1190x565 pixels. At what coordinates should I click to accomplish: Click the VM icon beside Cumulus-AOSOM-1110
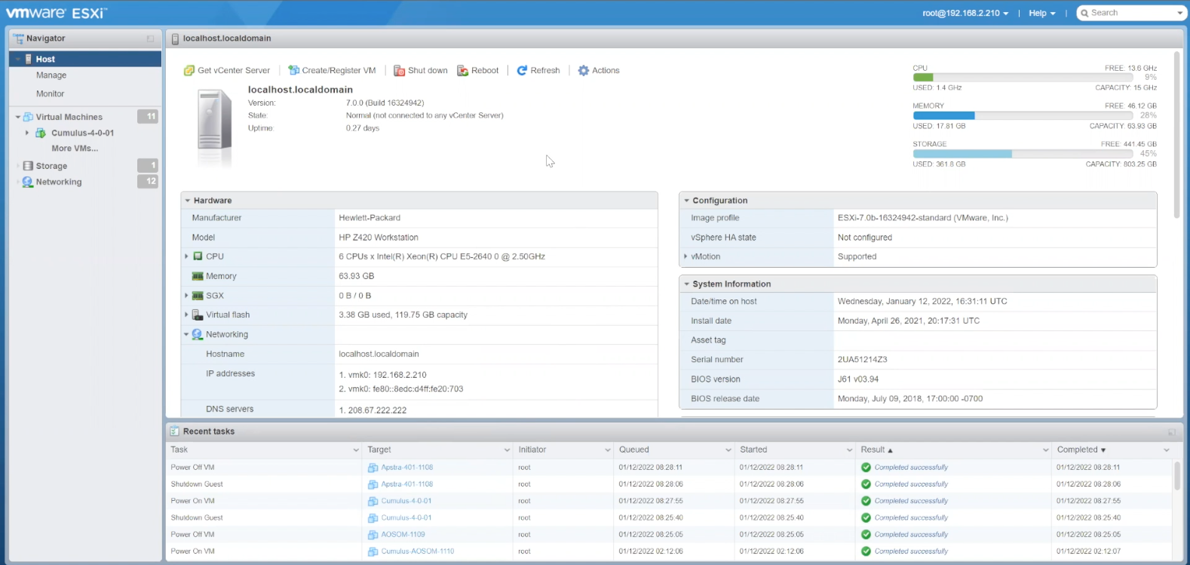click(x=373, y=551)
